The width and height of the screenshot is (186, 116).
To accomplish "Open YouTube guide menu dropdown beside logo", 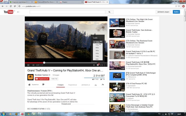I will tap(18, 12).
